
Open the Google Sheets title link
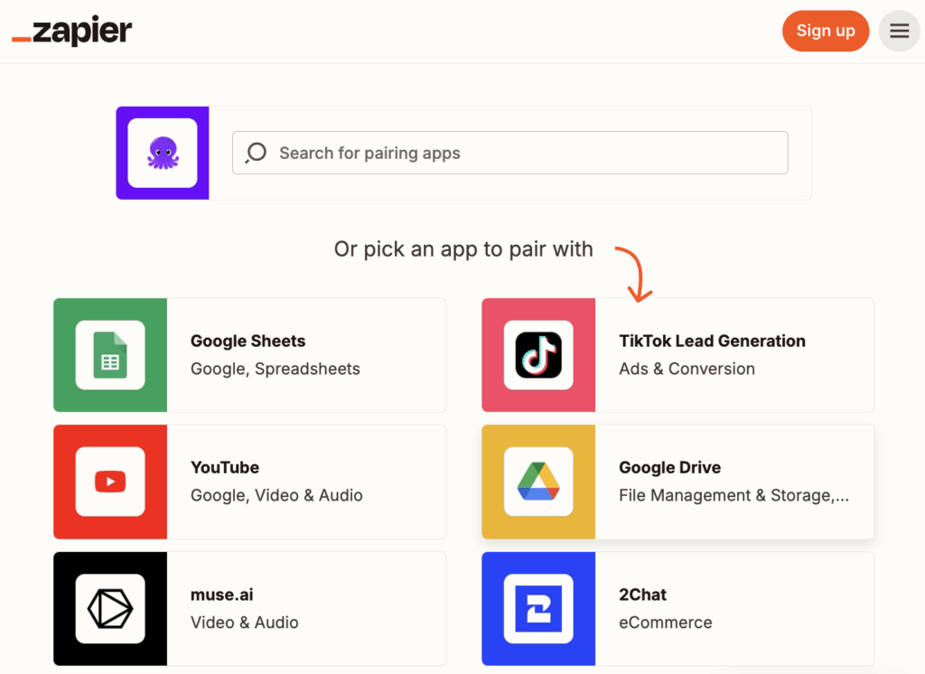pos(248,342)
